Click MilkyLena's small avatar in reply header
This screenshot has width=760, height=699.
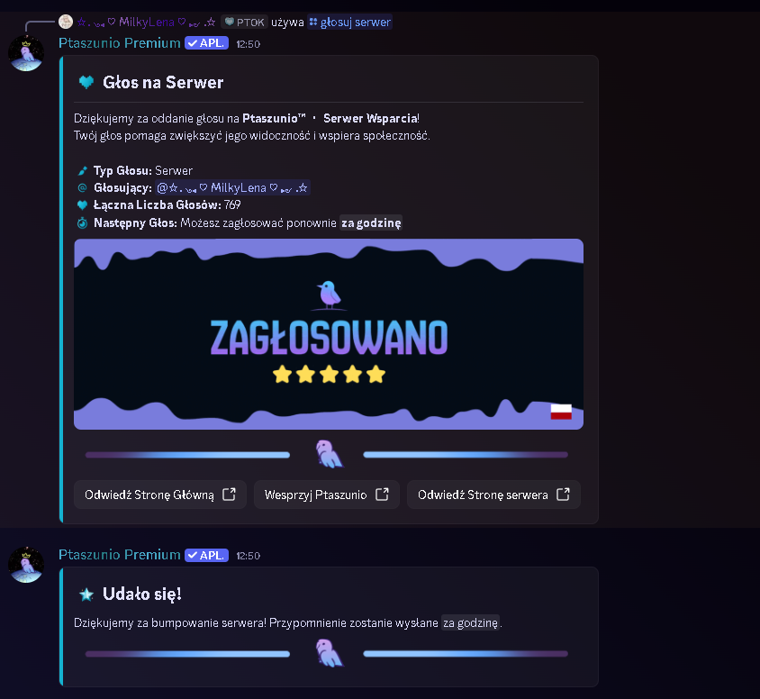[66, 22]
